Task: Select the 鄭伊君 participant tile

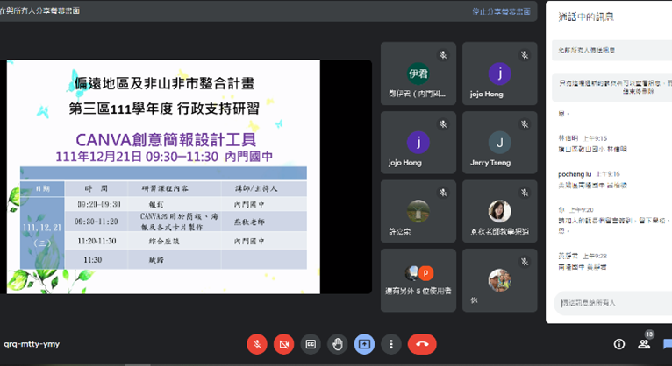Action: (418, 74)
